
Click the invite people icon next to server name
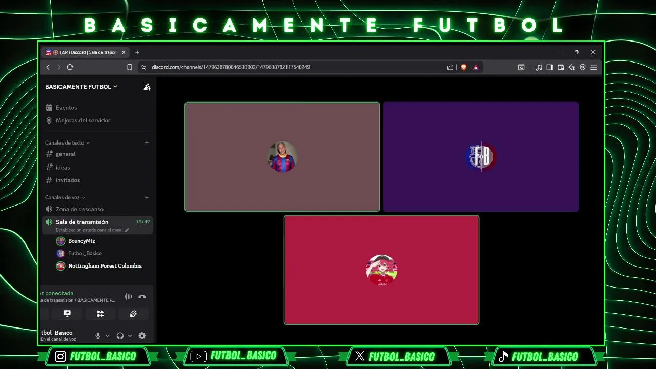point(147,87)
